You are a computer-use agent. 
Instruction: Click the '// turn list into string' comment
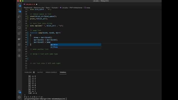41,23
